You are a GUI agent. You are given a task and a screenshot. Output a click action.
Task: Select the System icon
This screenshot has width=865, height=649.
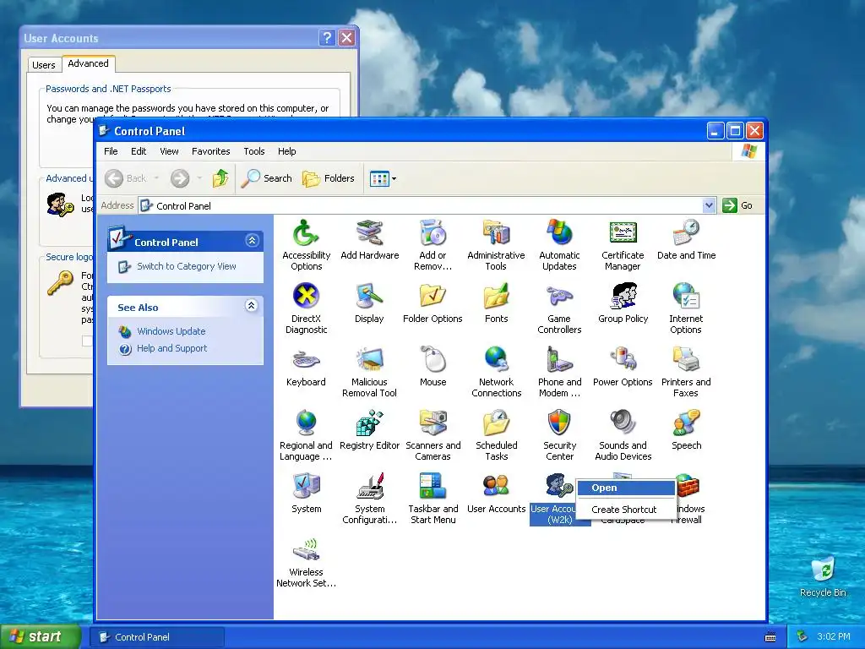(x=306, y=494)
